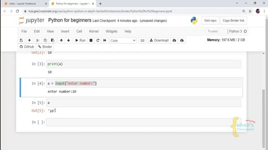Click the second cloud icon after Download
The height and width of the screenshot is (150, 268).
(182, 40)
